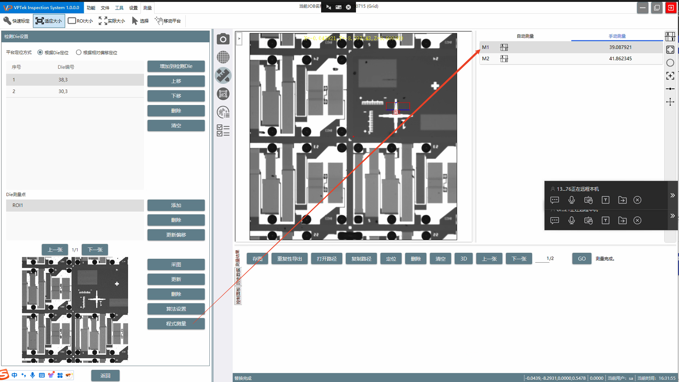Expand first remote session panel chevron
The image size is (679, 382).
click(672, 195)
